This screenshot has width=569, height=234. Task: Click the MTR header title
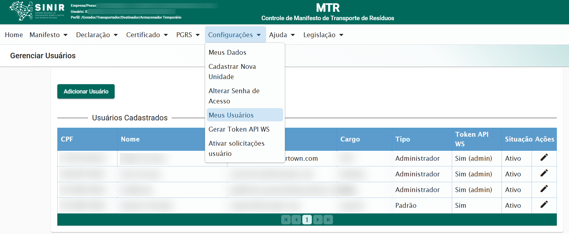point(328,8)
